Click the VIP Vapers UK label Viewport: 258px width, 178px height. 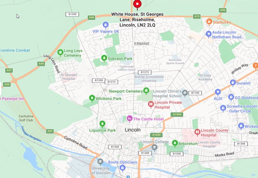(x=106, y=31)
